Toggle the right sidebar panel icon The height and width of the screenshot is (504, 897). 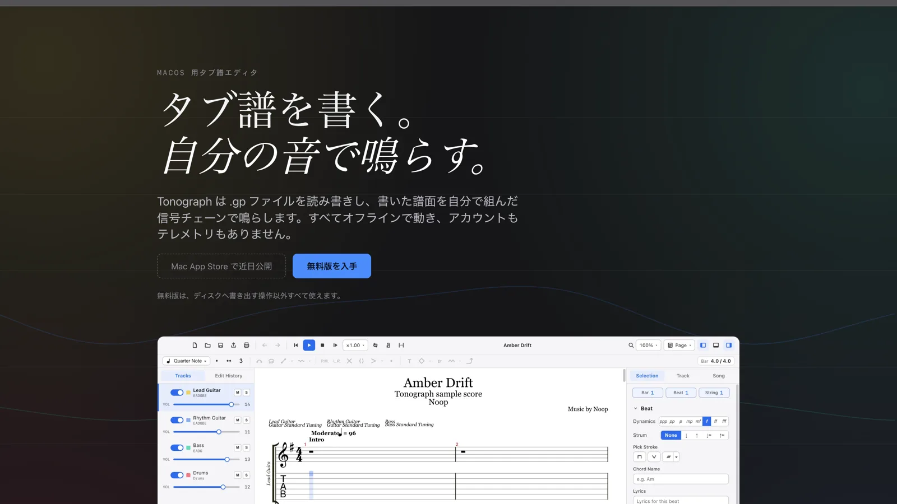pyautogui.click(x=729, y=346)
